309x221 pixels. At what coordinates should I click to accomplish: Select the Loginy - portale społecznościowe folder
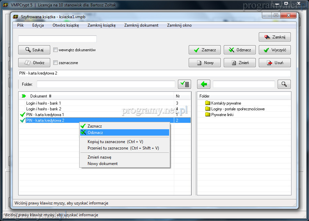pyautogui.click(x=238, y=109)
